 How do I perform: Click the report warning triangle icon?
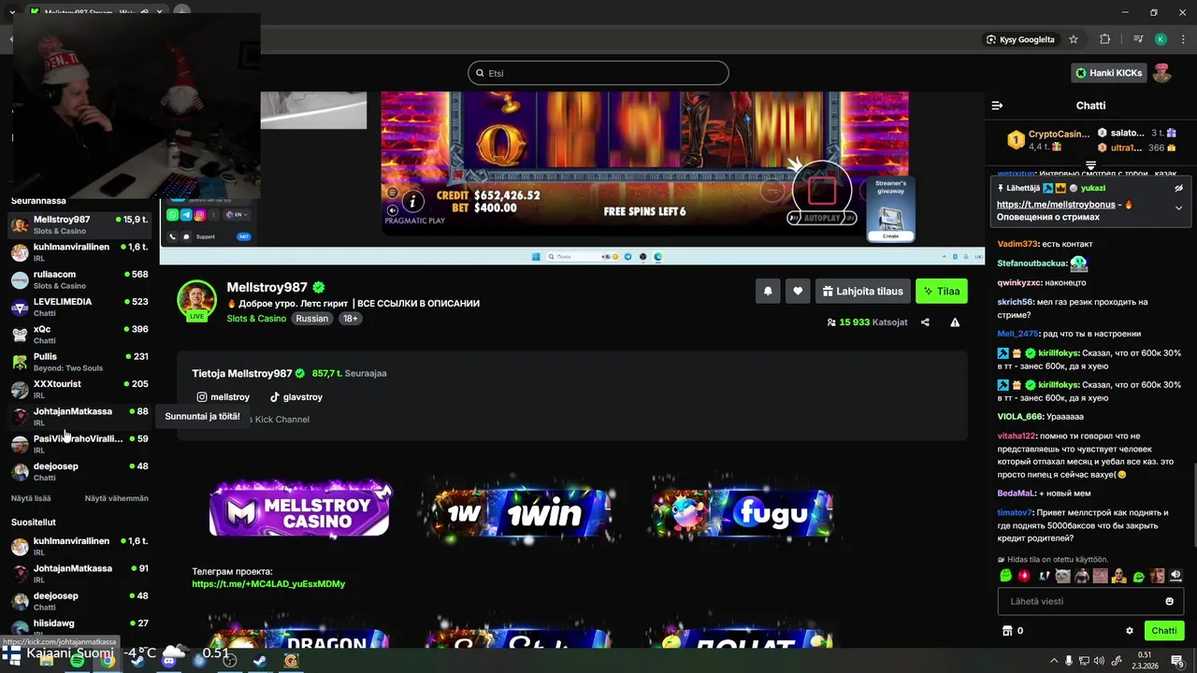point(955,322)
